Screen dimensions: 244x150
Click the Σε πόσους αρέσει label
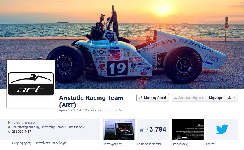coord(149,144)
